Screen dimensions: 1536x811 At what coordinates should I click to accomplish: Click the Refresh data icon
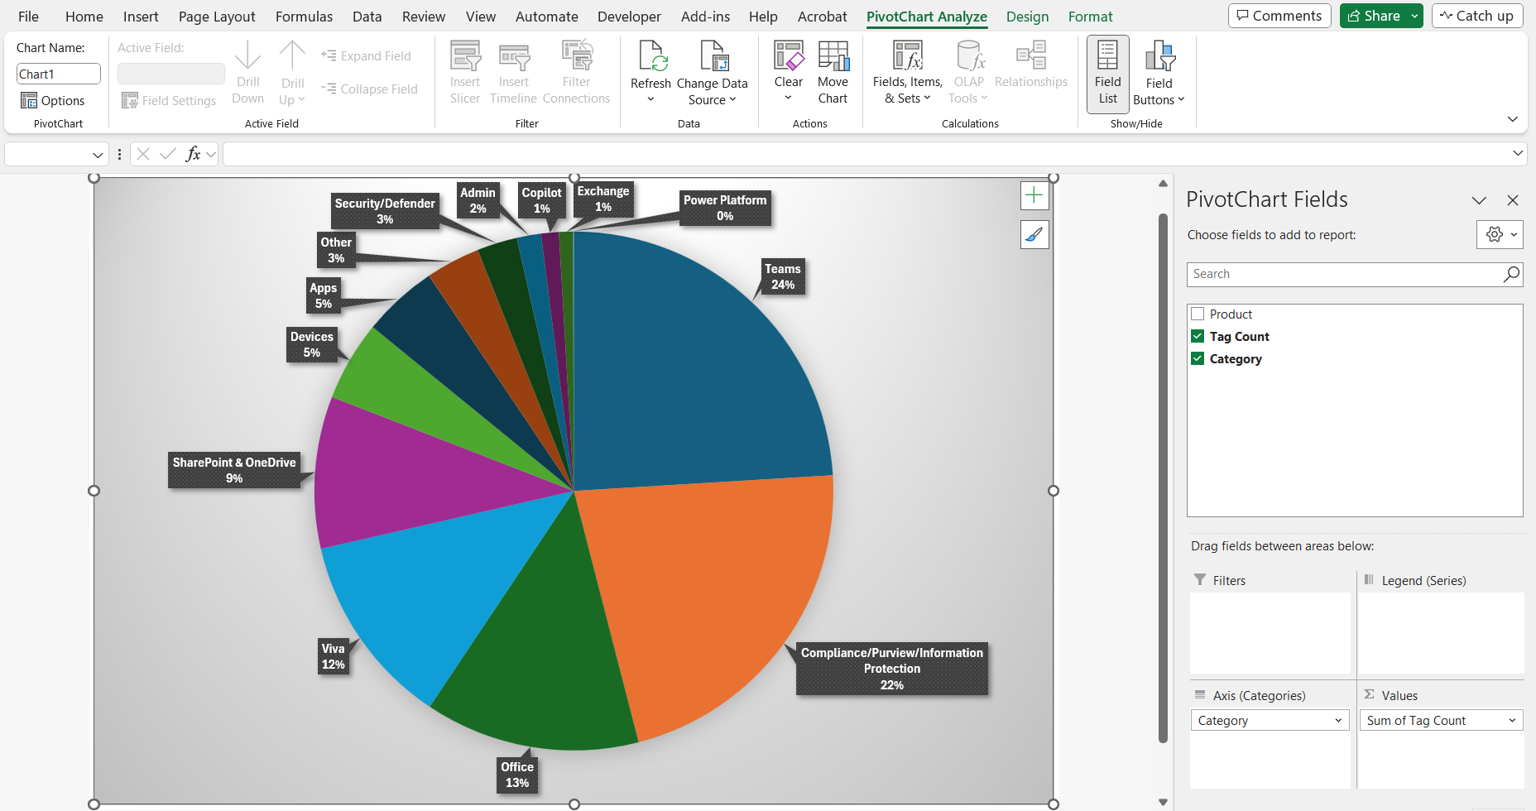click(650, 57)
